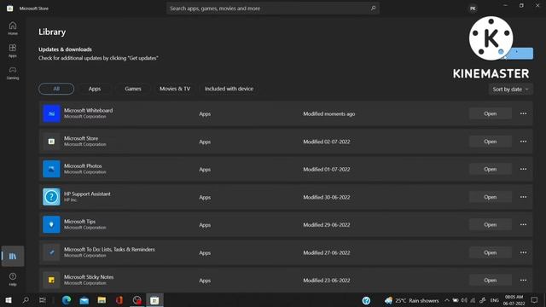Select Included with device filter
Viewport: 546px width, 307px height.
[x=229, y=89]
